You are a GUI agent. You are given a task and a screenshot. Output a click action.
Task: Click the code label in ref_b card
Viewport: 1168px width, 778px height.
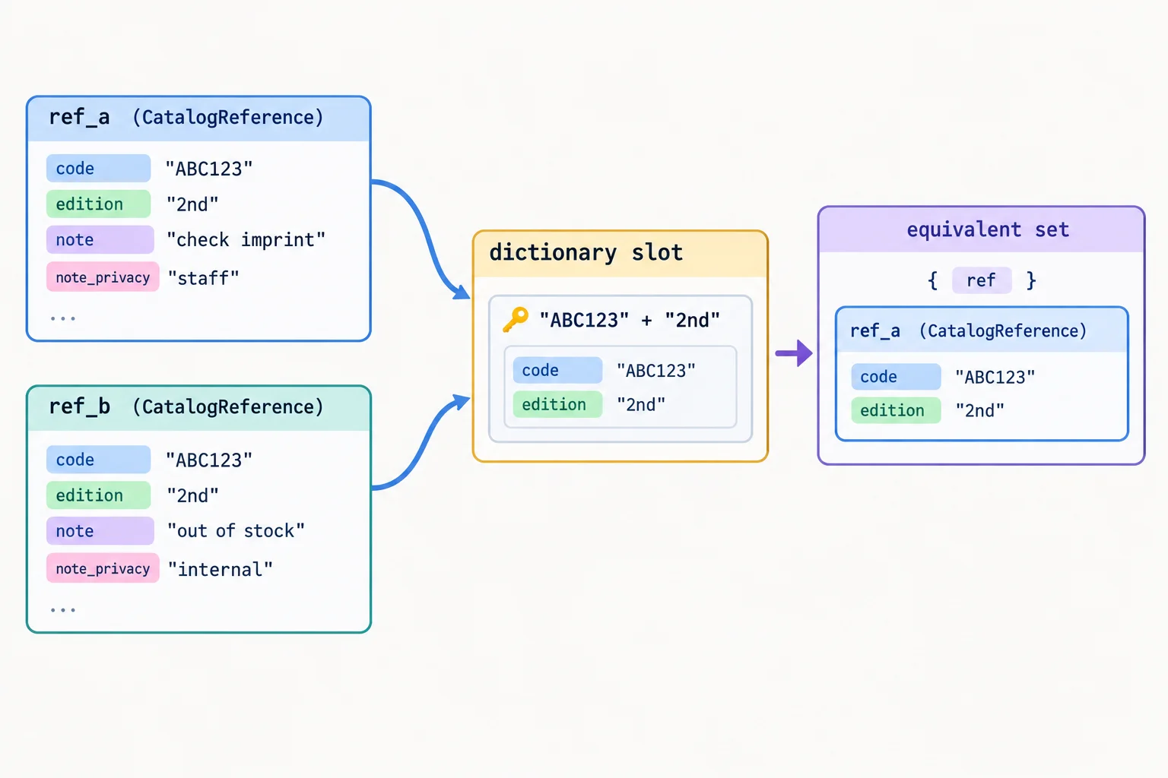pos(99,460)
